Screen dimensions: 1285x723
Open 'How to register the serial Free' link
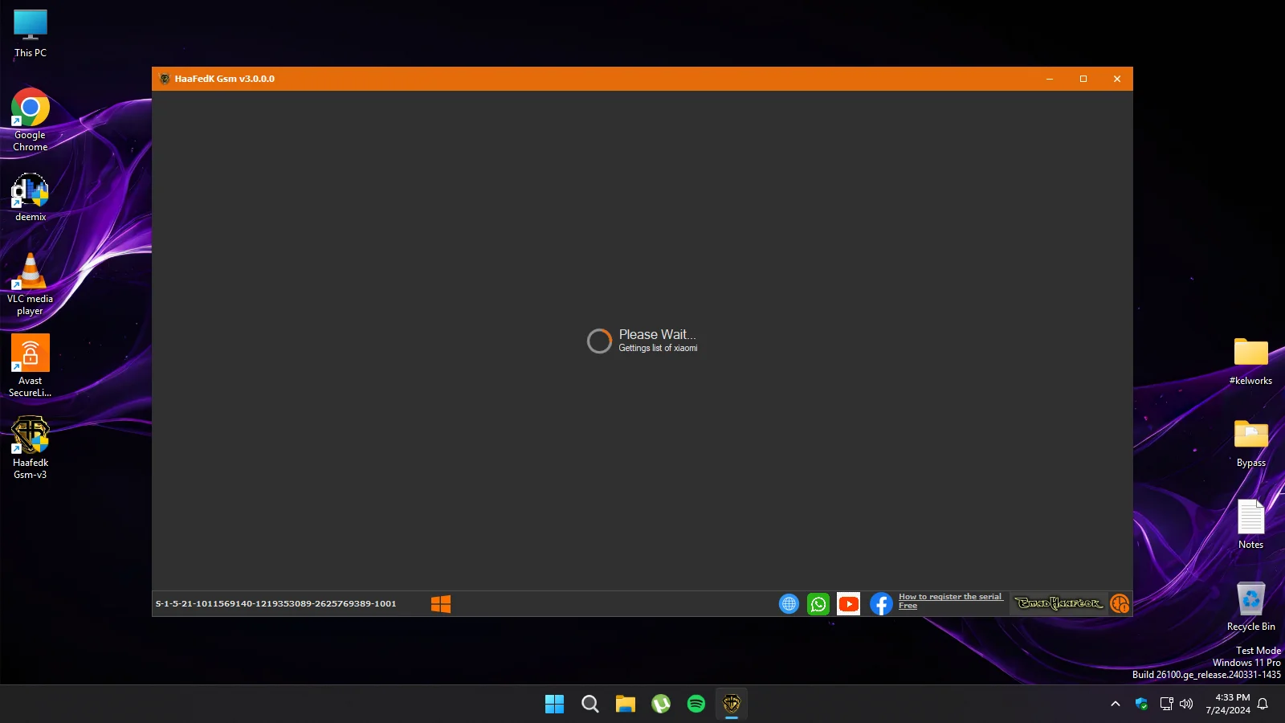951,601
